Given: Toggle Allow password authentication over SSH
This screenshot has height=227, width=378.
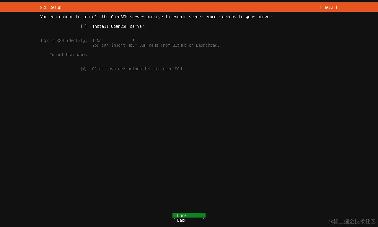Looking at the screenshot, I should point(84,69).
